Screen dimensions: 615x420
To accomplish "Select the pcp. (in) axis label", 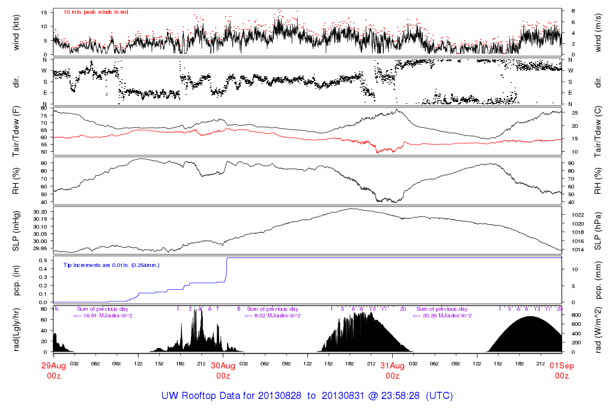I will coord(17,280).
